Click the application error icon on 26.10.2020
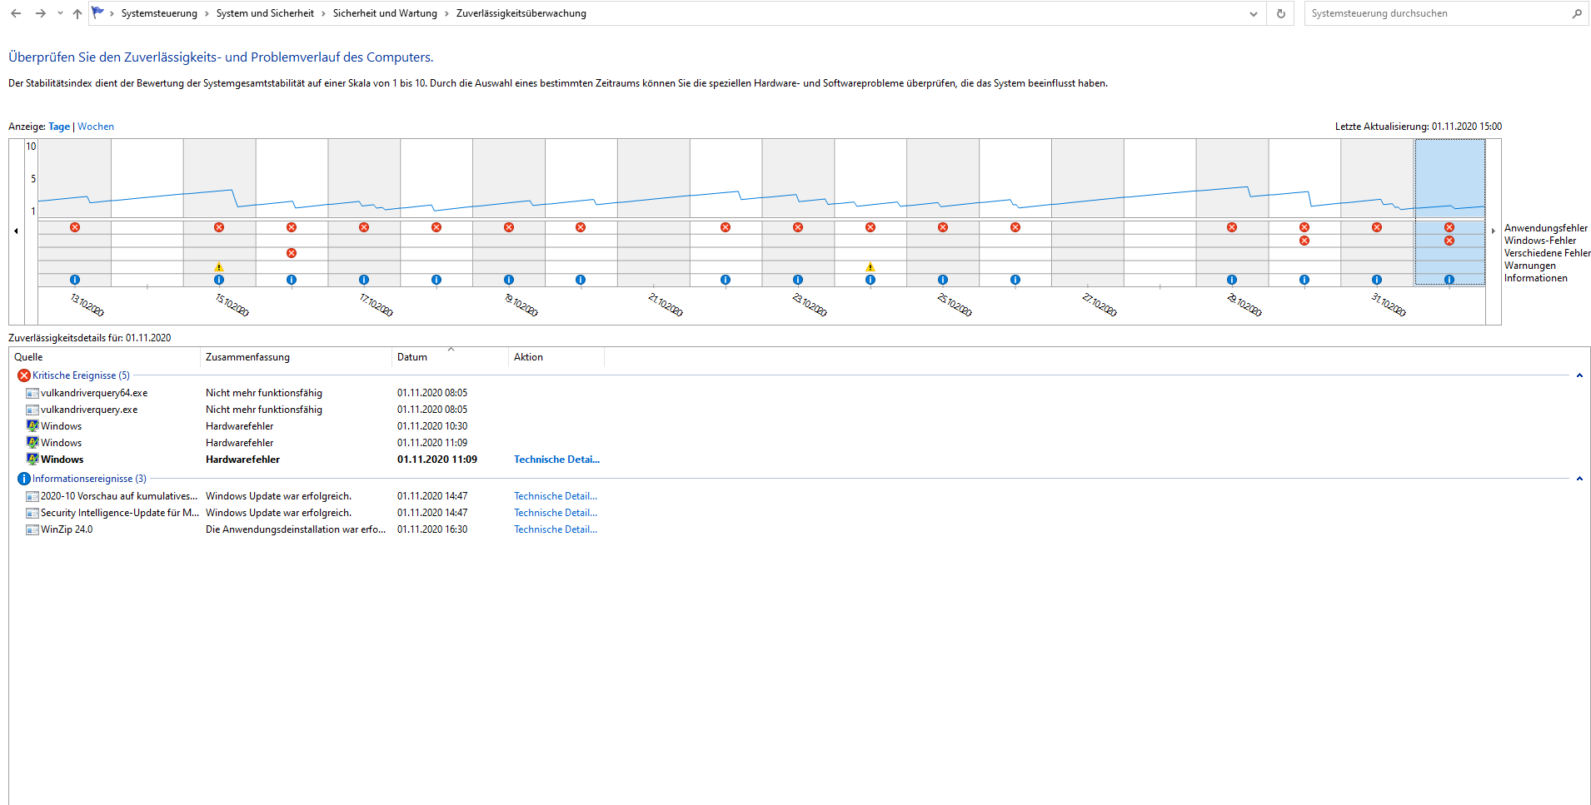This screenshot has height=805, width=1591. 1015,227
